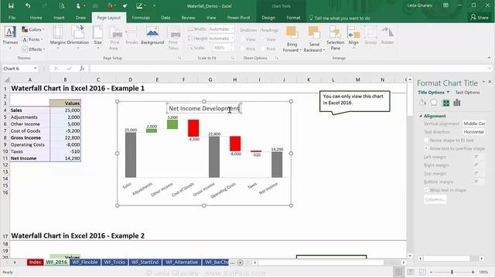Click the Name Box showing Chart 6

[x=17, y=69]
